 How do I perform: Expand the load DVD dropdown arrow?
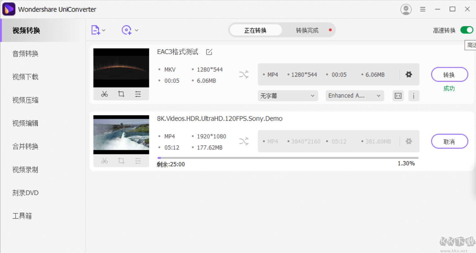click(137, 30)
